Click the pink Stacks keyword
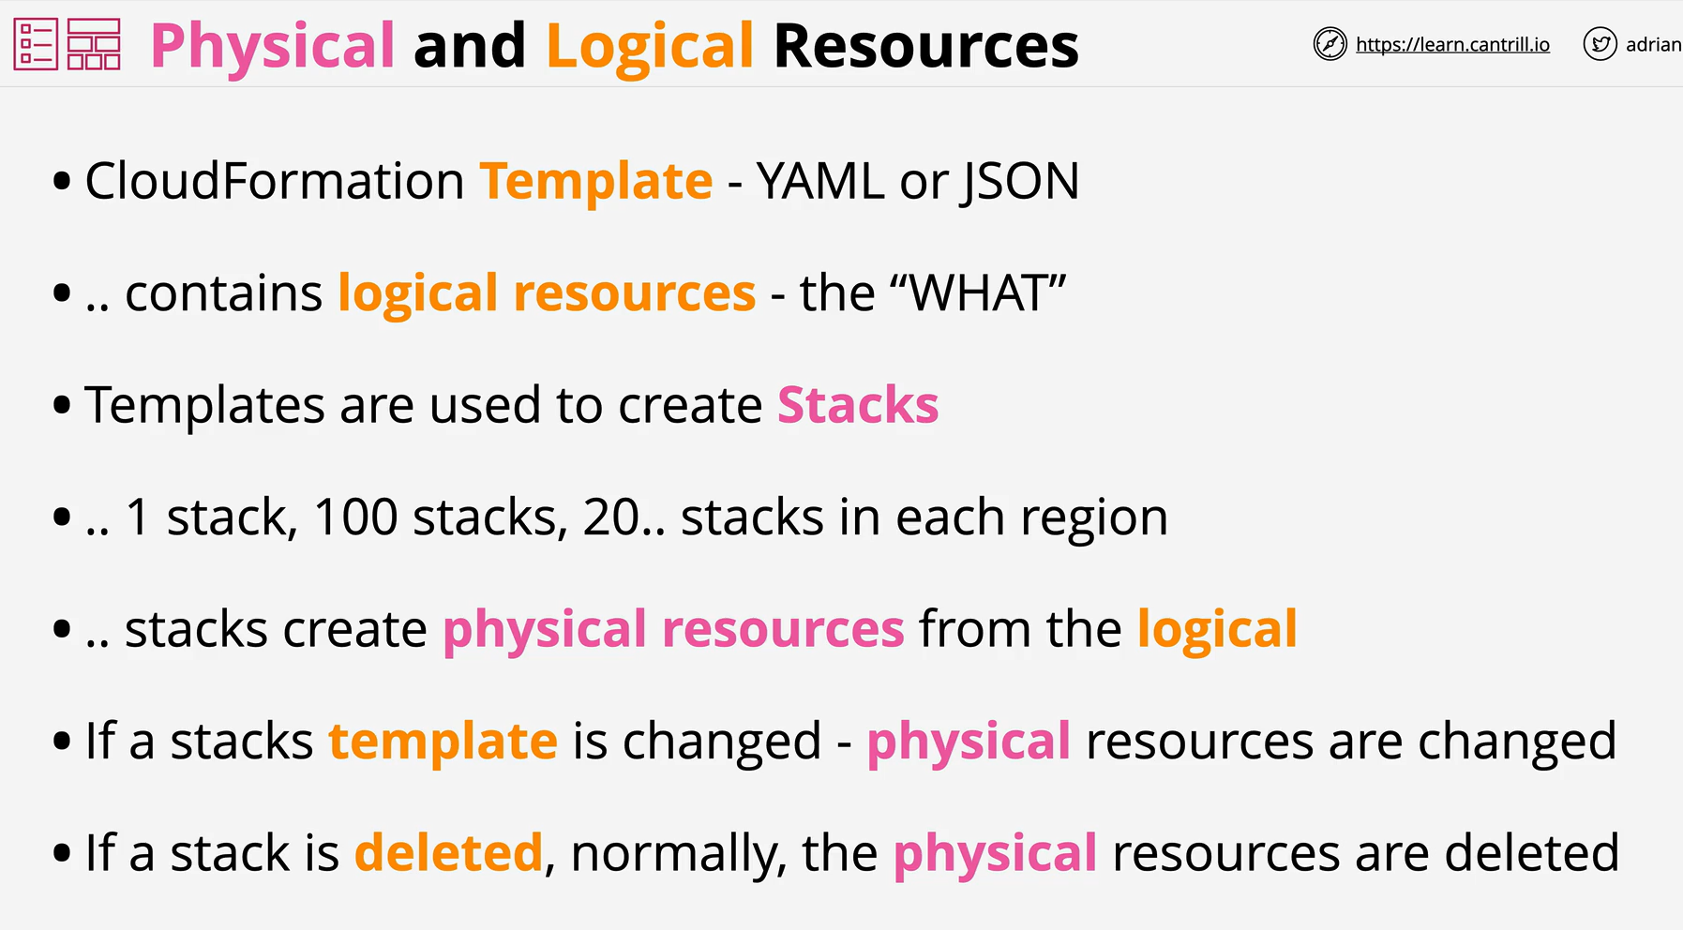This screenshot has width=1683, height=930. (858, 405)
